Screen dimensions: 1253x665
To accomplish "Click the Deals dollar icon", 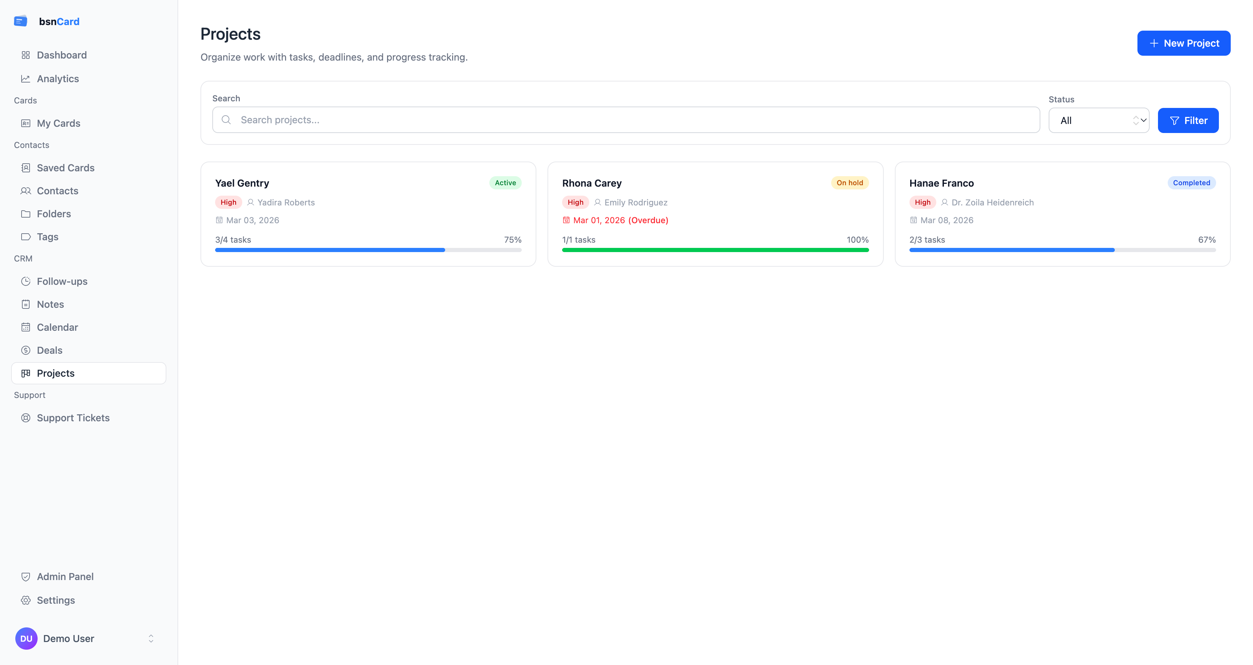I will (x=26, y=350).
